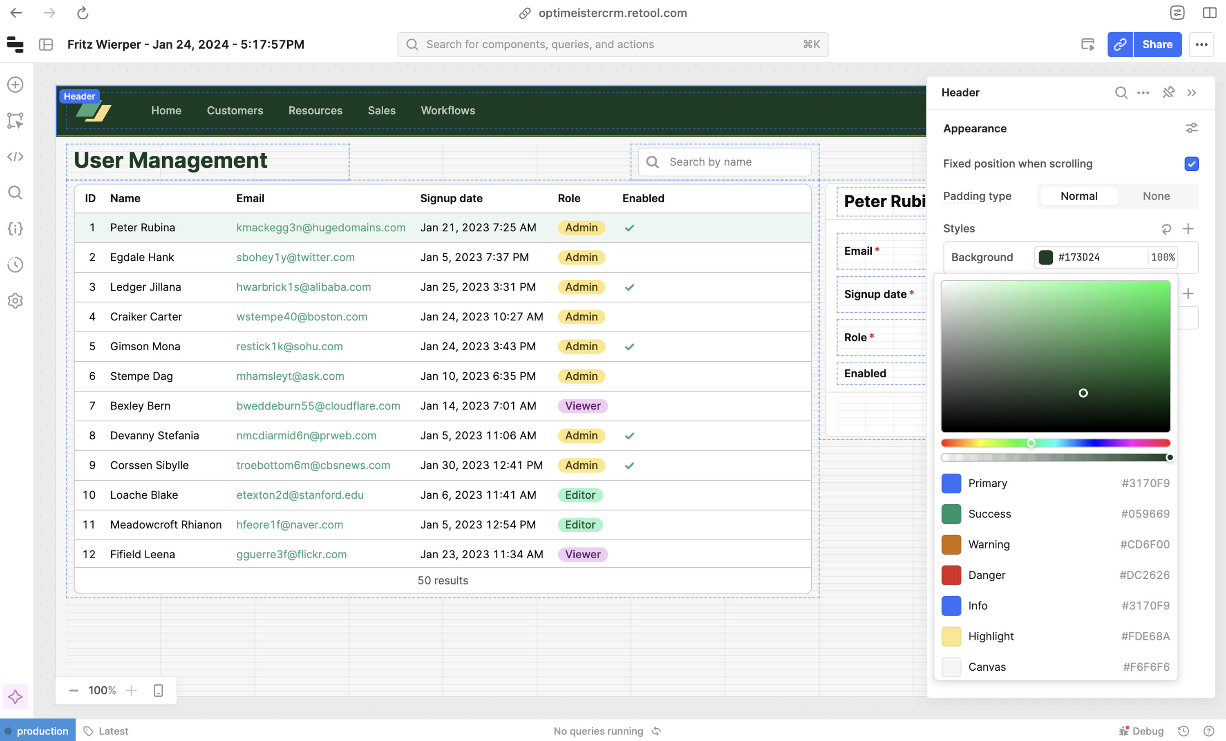
Task: Set Padding type to Normal
Action: (x=1078, y=196)
